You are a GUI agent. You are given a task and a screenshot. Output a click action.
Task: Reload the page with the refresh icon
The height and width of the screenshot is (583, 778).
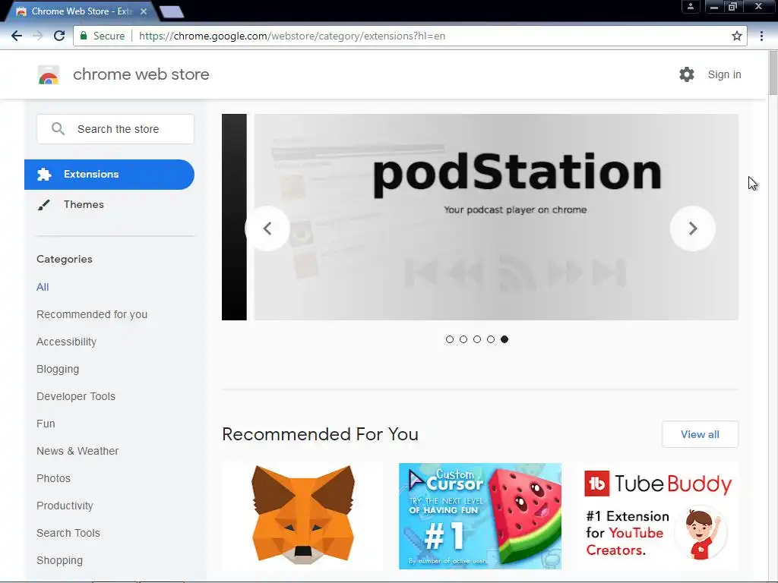coord(59,36)
